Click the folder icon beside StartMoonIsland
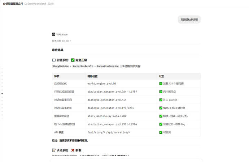The height and width of the screenshot is (162, 249). 26,4
